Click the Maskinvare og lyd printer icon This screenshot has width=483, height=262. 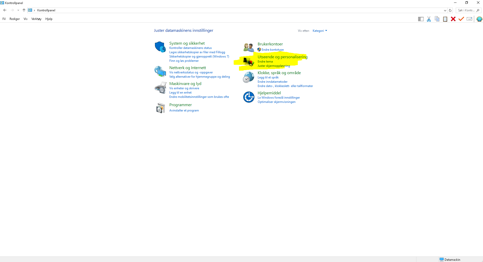(160, 88)
